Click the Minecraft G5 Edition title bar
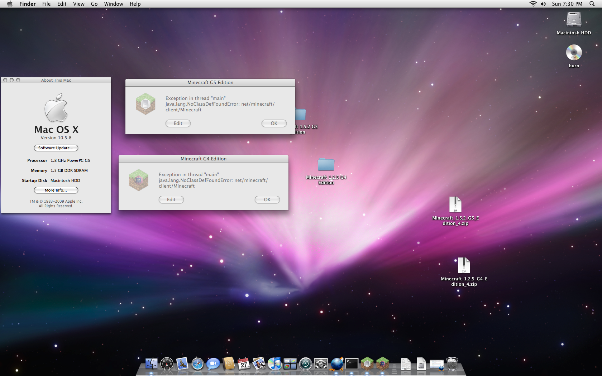 (x=210, y=82)
